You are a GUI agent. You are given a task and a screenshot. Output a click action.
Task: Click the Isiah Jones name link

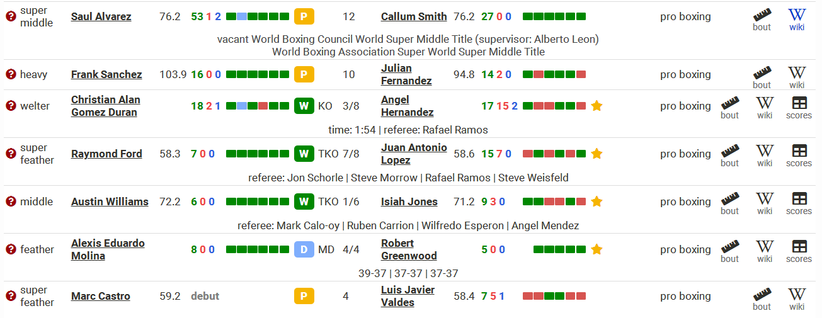click(409, 202)
